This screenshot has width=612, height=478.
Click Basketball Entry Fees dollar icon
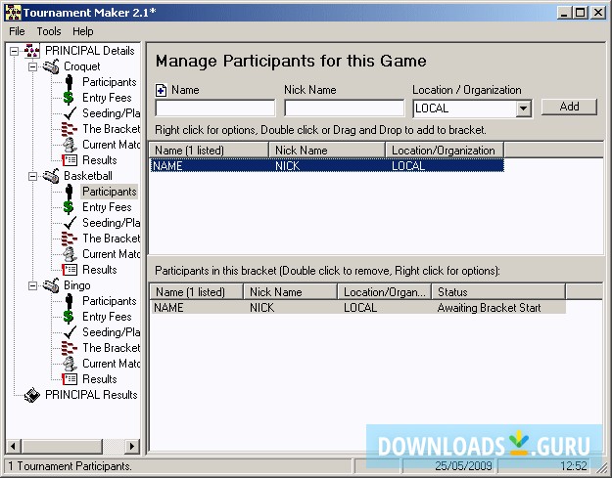69,207
